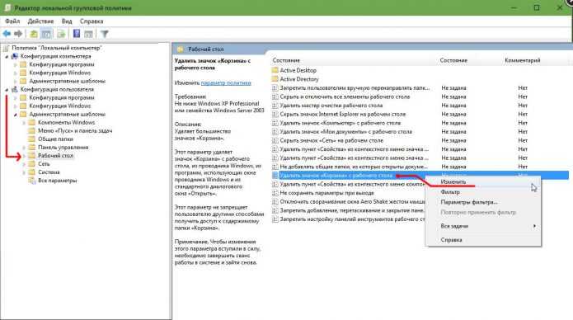Click the Export list toolbar icon

(61, 34)
